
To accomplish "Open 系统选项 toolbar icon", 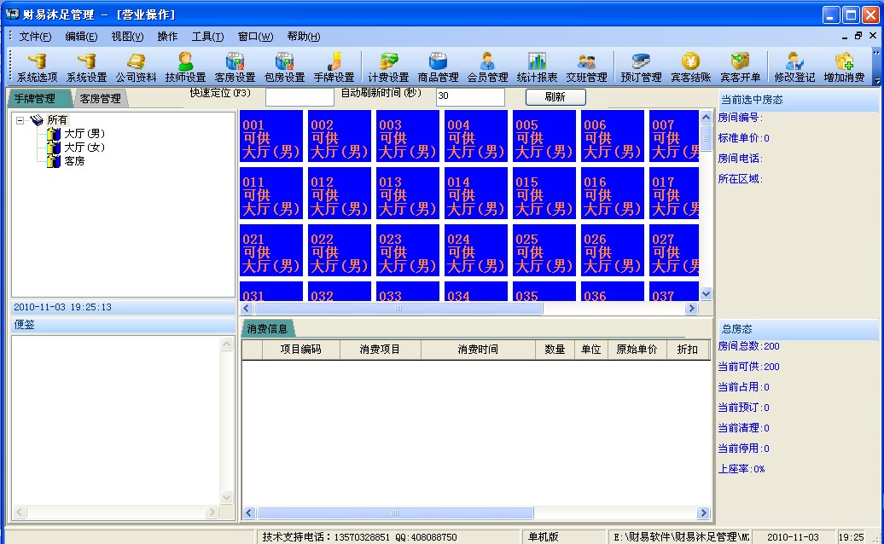I will tap(38, 67).
